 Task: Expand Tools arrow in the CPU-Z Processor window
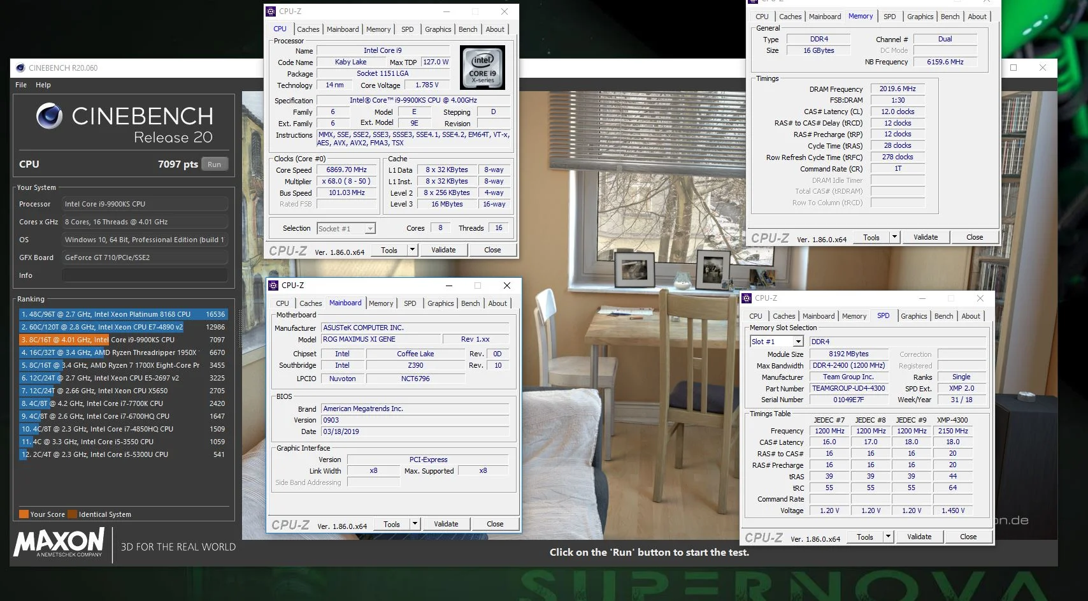412,250
